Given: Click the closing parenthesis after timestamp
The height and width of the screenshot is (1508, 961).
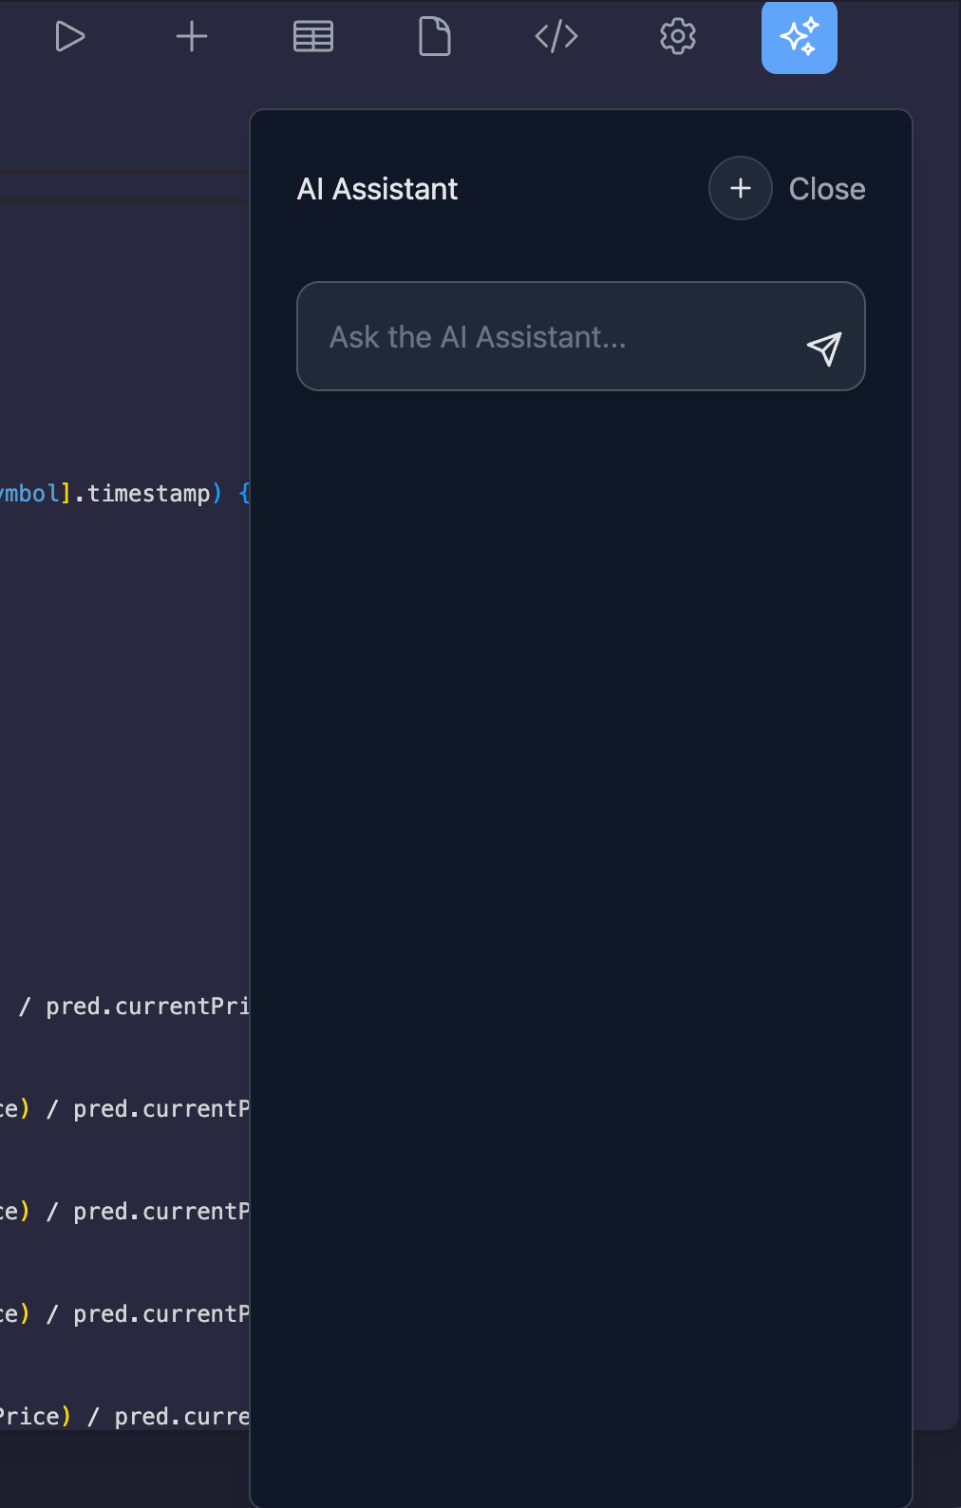Looking at the screenshot, I should [x=217, y=494].
